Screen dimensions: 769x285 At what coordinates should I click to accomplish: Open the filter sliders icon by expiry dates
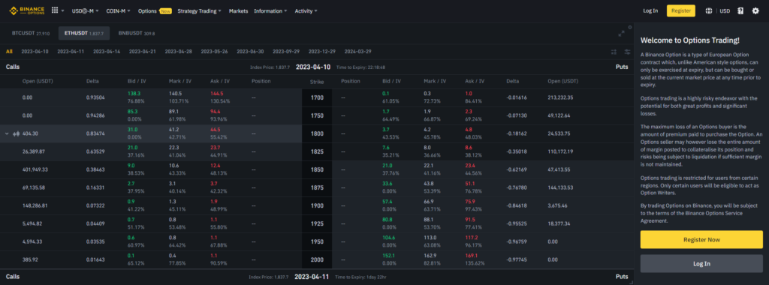click(x=627, y=52)
